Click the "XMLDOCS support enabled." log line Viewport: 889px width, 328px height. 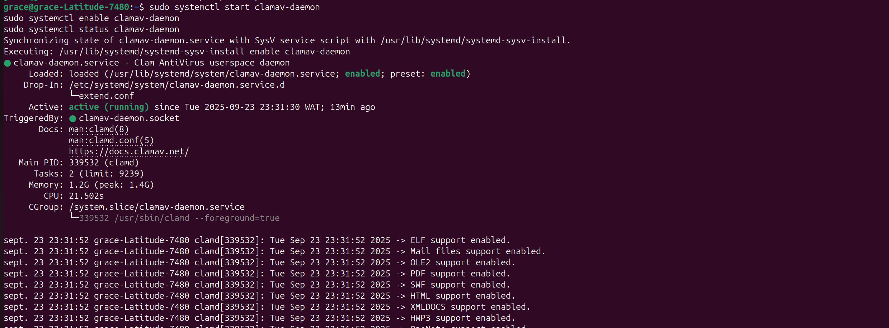click(470, 307)
